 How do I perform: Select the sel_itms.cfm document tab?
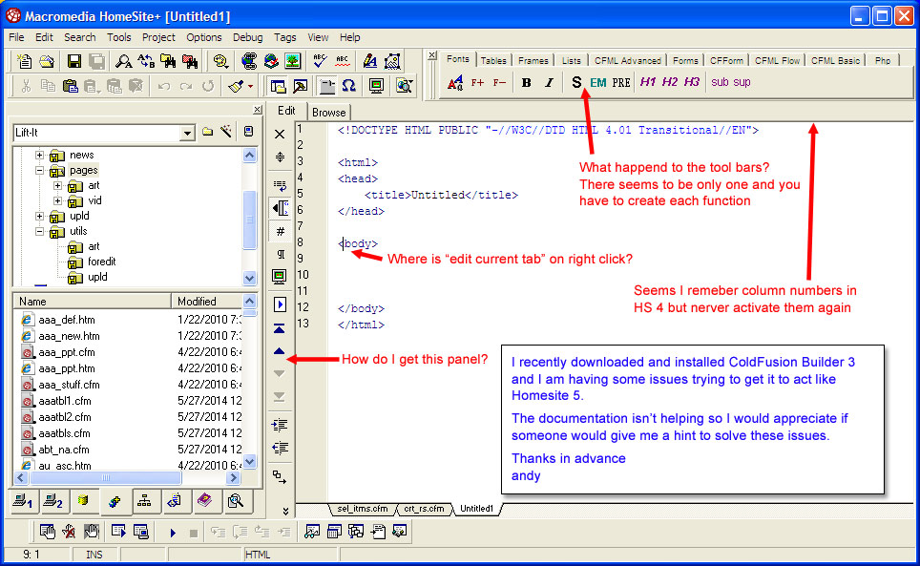[363, 509]
